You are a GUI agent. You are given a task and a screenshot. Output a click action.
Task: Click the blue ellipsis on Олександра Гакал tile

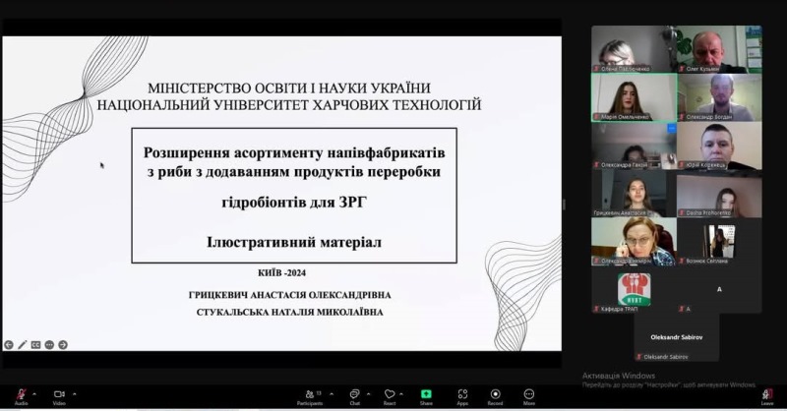[x=672, y=129]
